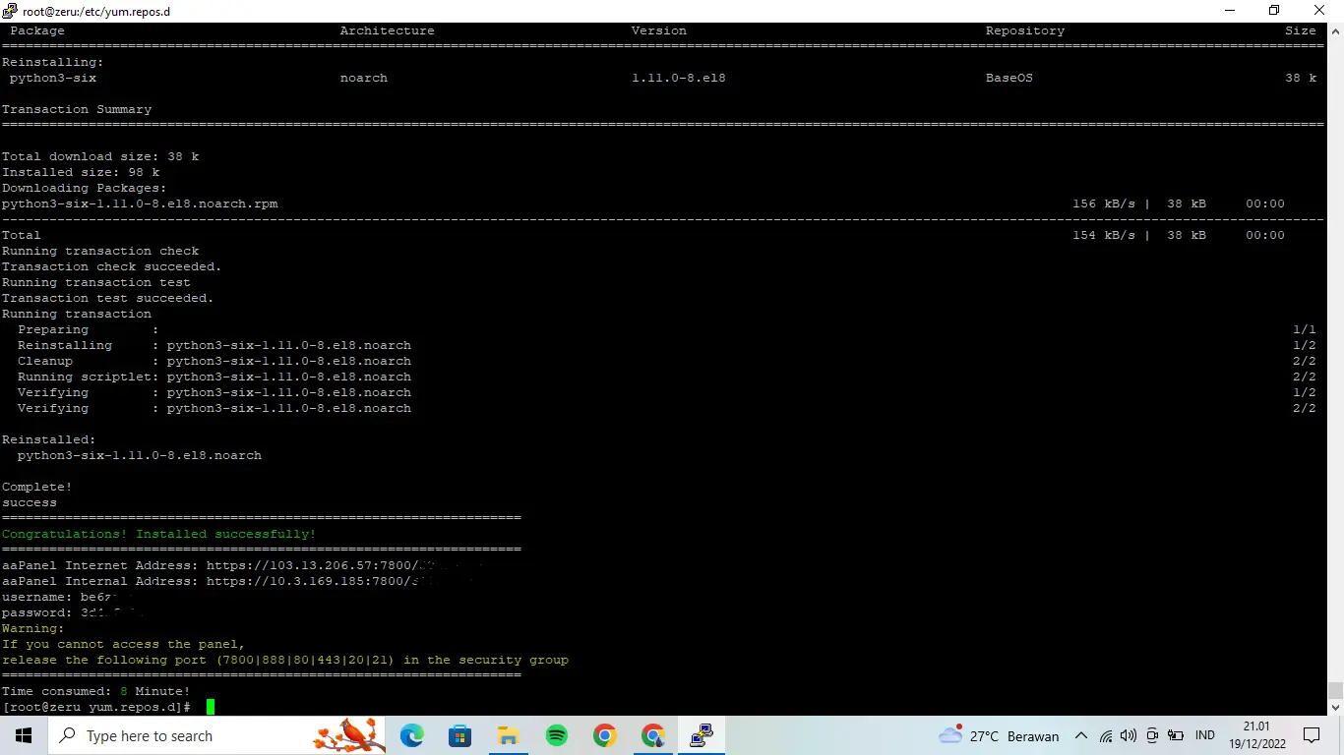This screenshot has width=1344, height=755.
Task: Click 'If you cannot access the panel,' line
Action: click(124, 644)
